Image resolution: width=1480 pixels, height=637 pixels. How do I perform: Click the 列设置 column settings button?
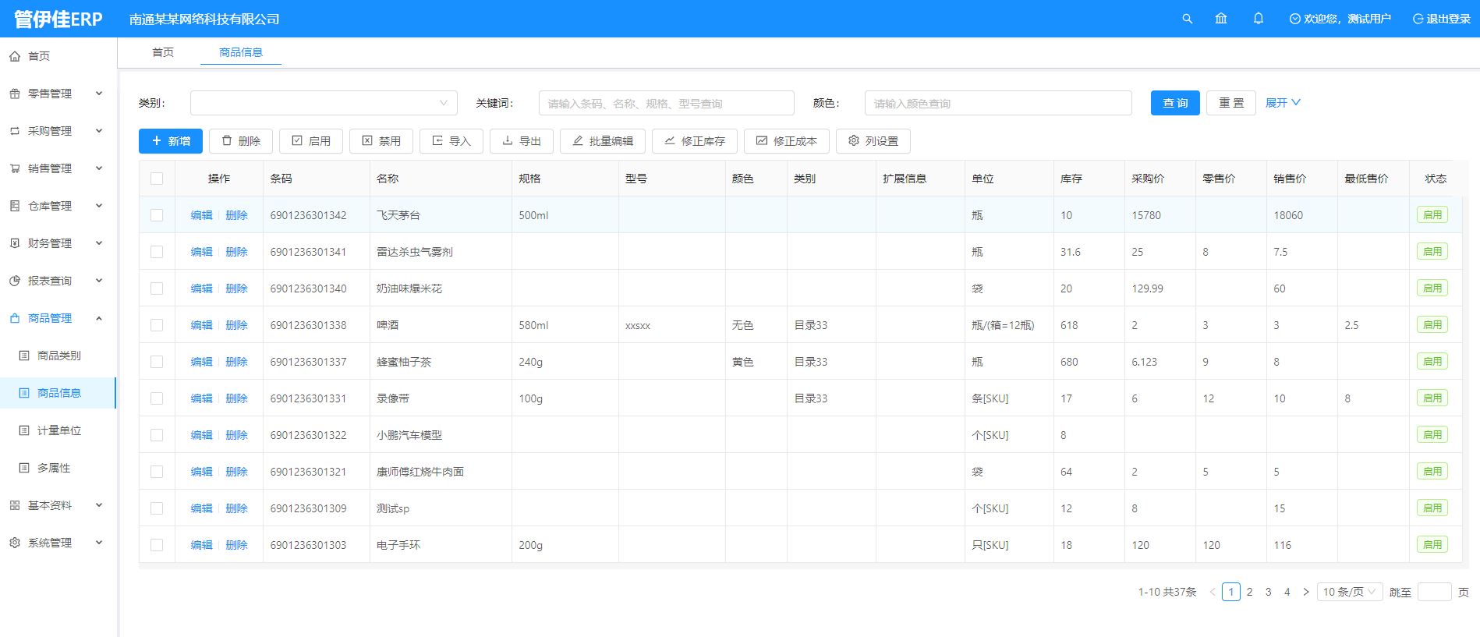[873, 141]
